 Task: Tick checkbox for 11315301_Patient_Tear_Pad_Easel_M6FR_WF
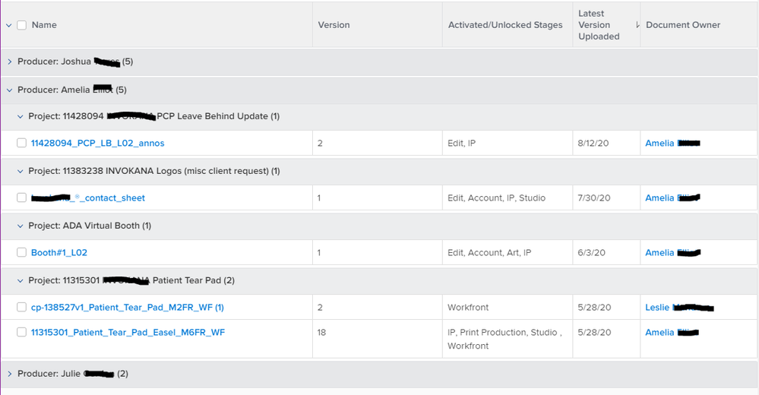pyautogui.click(x=22, y=332)
